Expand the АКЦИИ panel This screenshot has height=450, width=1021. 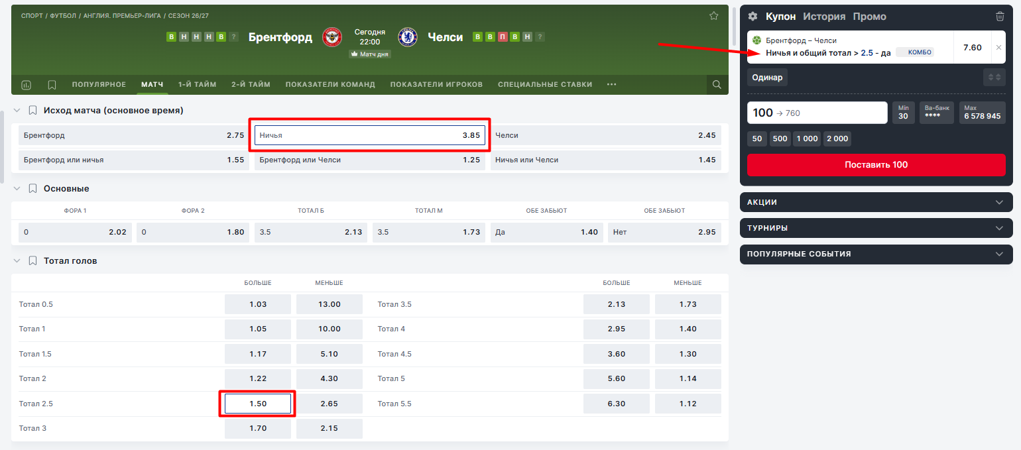tap(876, 202)
